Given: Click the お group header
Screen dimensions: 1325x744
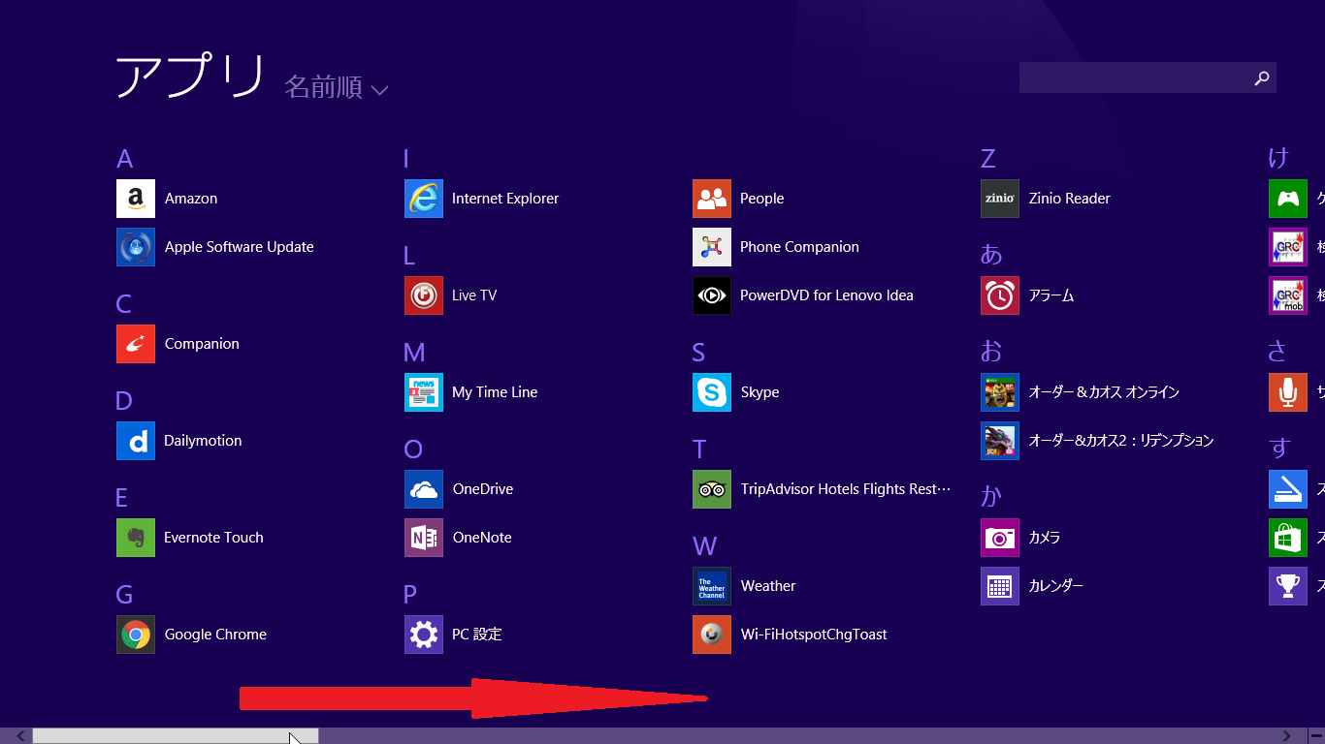Looking at the screenshot, I should pos(991,351).
